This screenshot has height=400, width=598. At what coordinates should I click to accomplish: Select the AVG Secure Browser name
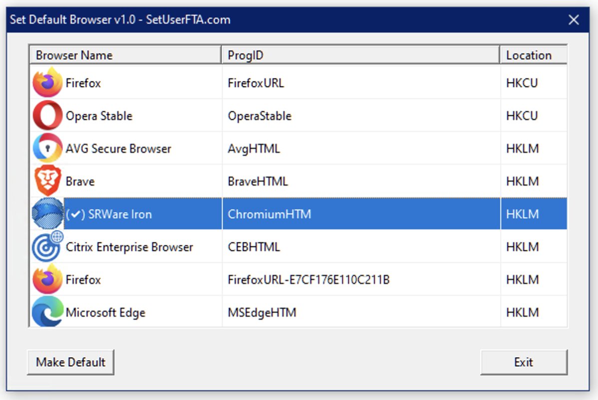[118, 148]
